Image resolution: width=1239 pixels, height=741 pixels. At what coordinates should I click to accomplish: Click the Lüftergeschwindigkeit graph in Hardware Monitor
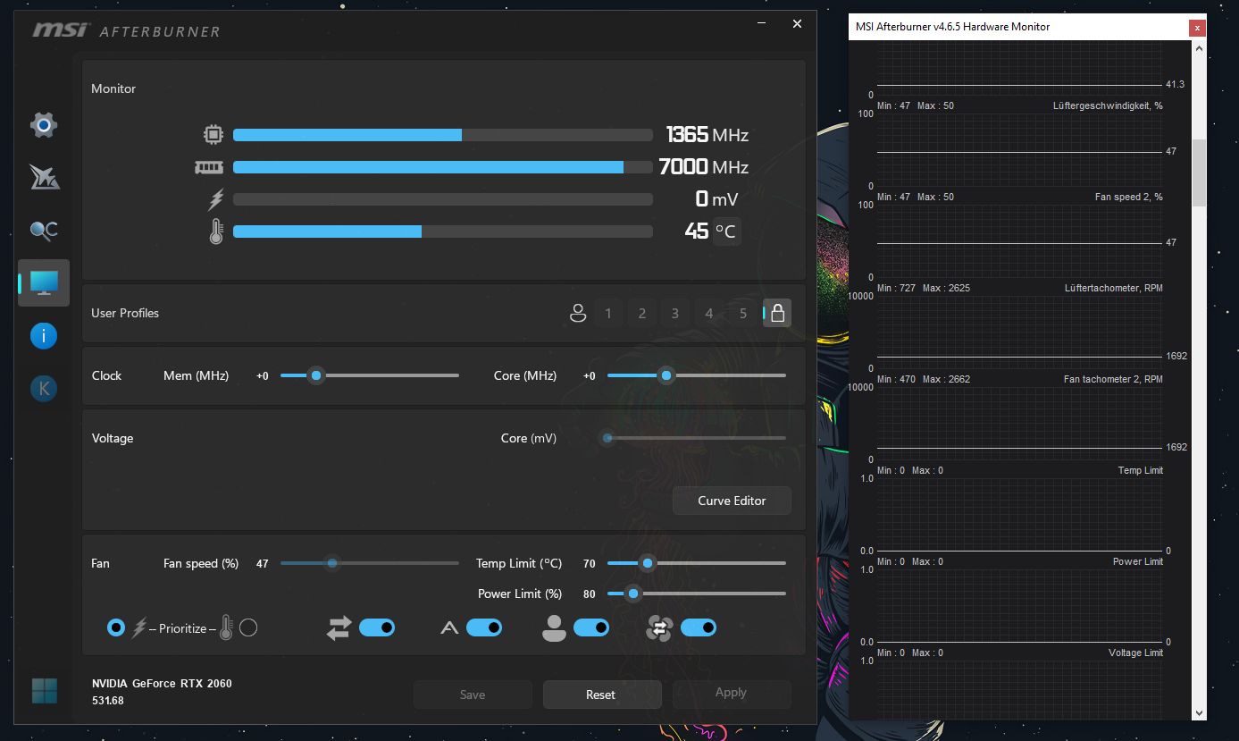coord(1020,149)
